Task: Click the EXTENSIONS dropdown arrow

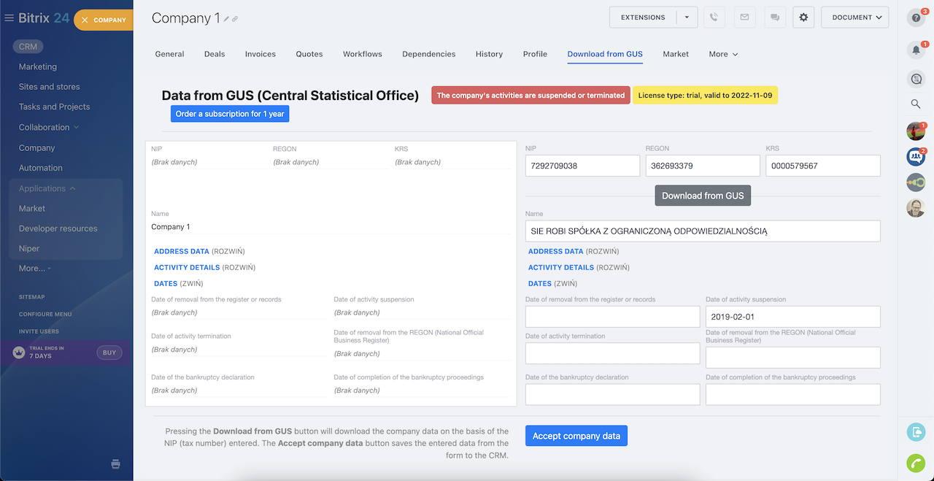Action: point(687,18)
